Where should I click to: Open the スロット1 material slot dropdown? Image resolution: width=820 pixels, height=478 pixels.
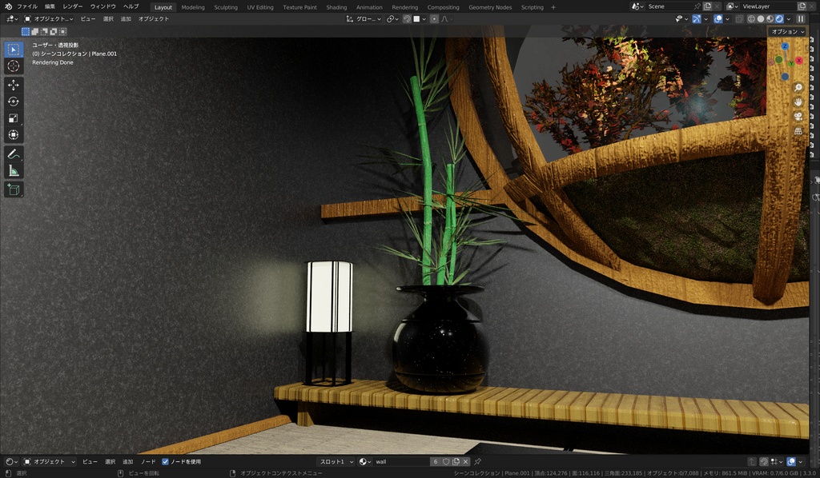pyautogui.click(x=336, y=462)
